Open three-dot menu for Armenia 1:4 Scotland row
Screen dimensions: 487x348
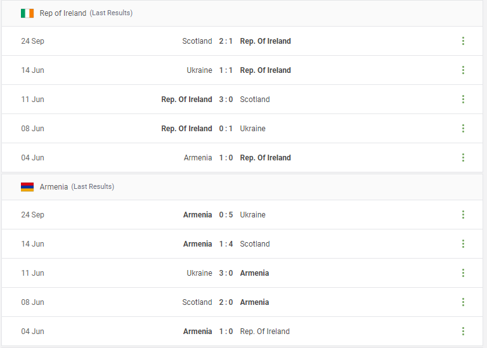click(463, 244)
